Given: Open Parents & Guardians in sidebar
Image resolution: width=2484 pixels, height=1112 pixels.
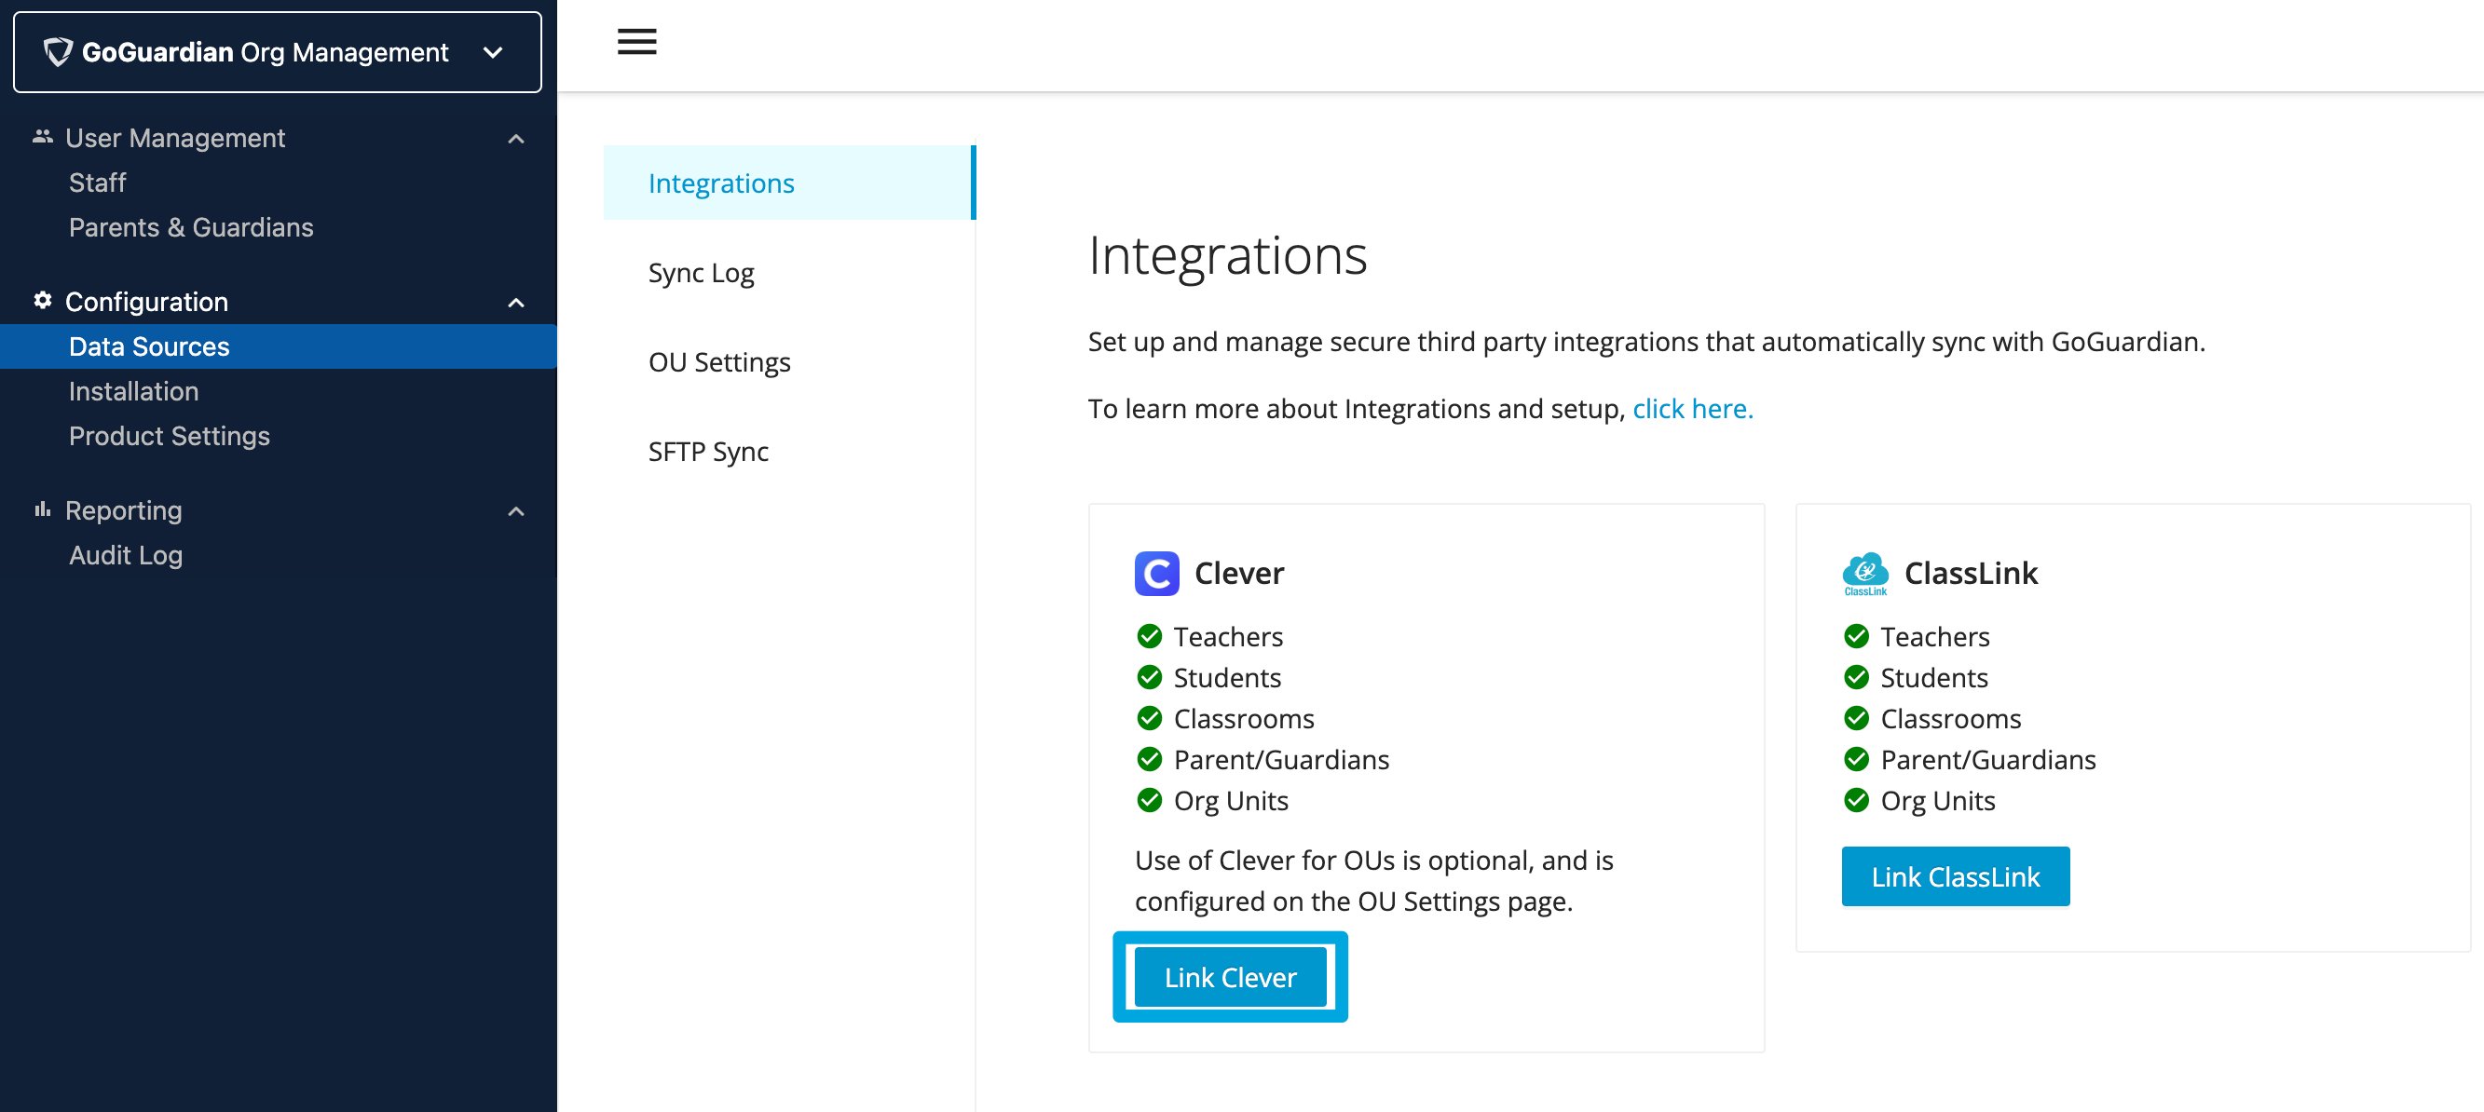Looking at the screenshot, I should (191, 227).
